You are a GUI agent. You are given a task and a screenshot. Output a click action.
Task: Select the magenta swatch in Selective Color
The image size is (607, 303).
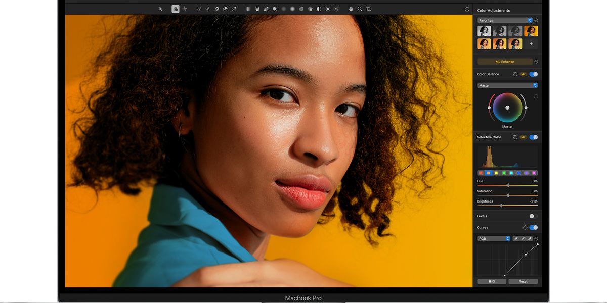(534, 173)
